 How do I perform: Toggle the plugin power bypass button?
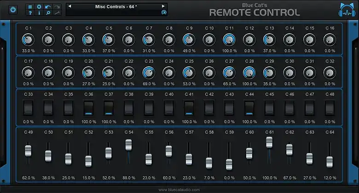tap(13, 10)
